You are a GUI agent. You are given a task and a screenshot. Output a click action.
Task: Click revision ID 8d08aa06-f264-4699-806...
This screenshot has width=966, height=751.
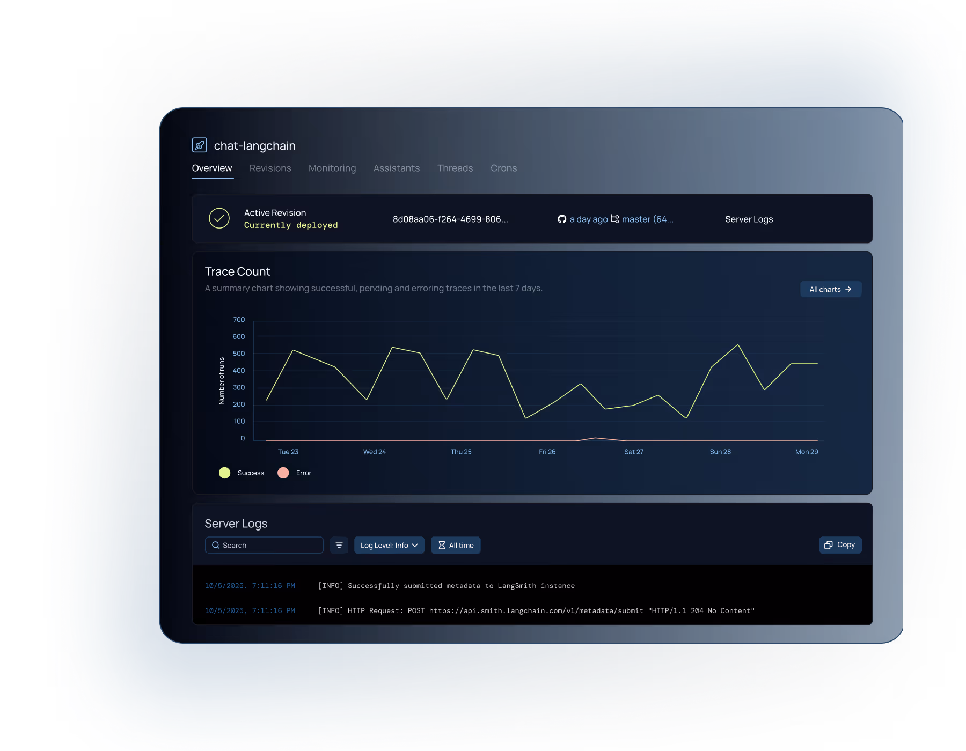(x=450, y=219)
